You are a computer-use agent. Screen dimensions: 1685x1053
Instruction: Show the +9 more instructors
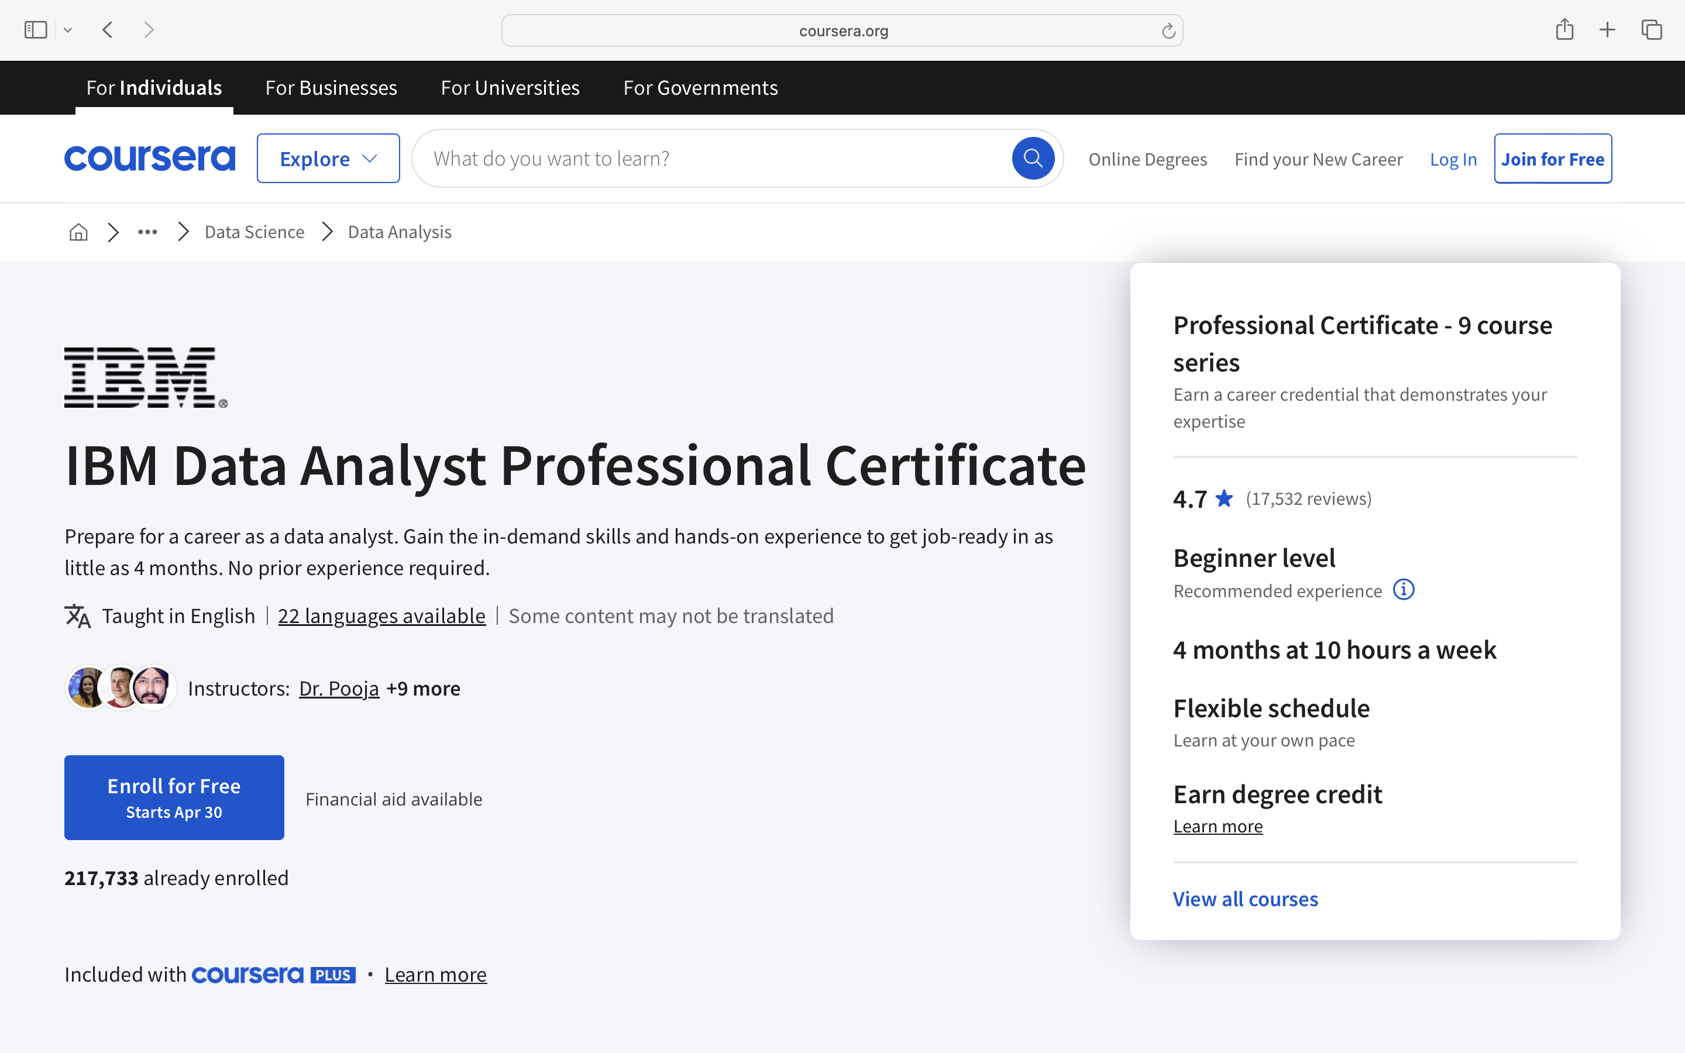click(422, 688)
